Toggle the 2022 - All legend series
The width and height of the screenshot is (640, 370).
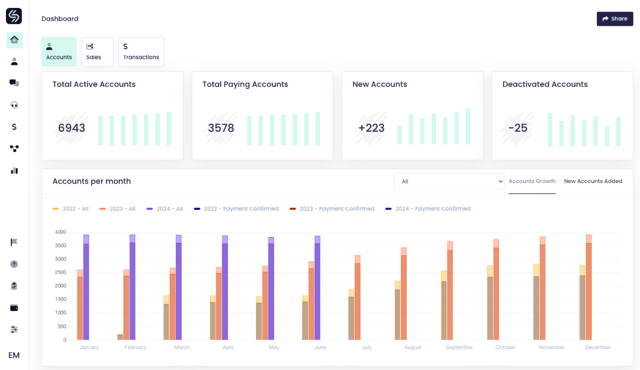coord(70,209)
